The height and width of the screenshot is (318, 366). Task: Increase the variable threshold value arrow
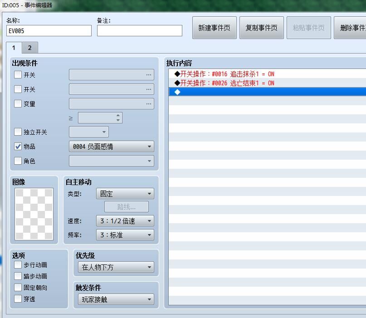[118, 116]
